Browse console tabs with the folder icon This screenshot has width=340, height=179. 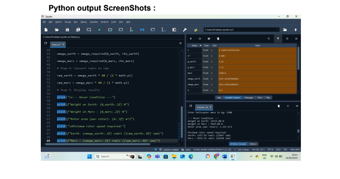pyautogui.click(x=190, y=106)
